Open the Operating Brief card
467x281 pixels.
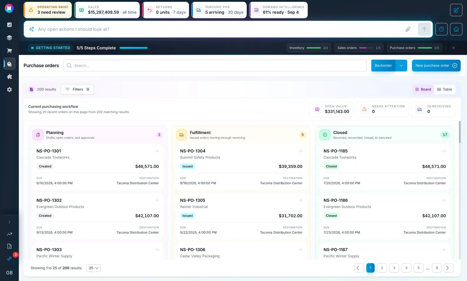tap(48, 10)
